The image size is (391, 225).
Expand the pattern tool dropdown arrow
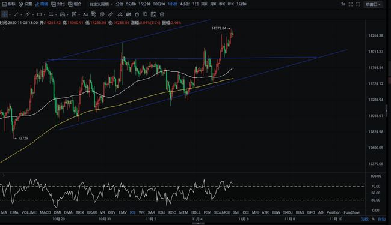(x=67, y=14)
